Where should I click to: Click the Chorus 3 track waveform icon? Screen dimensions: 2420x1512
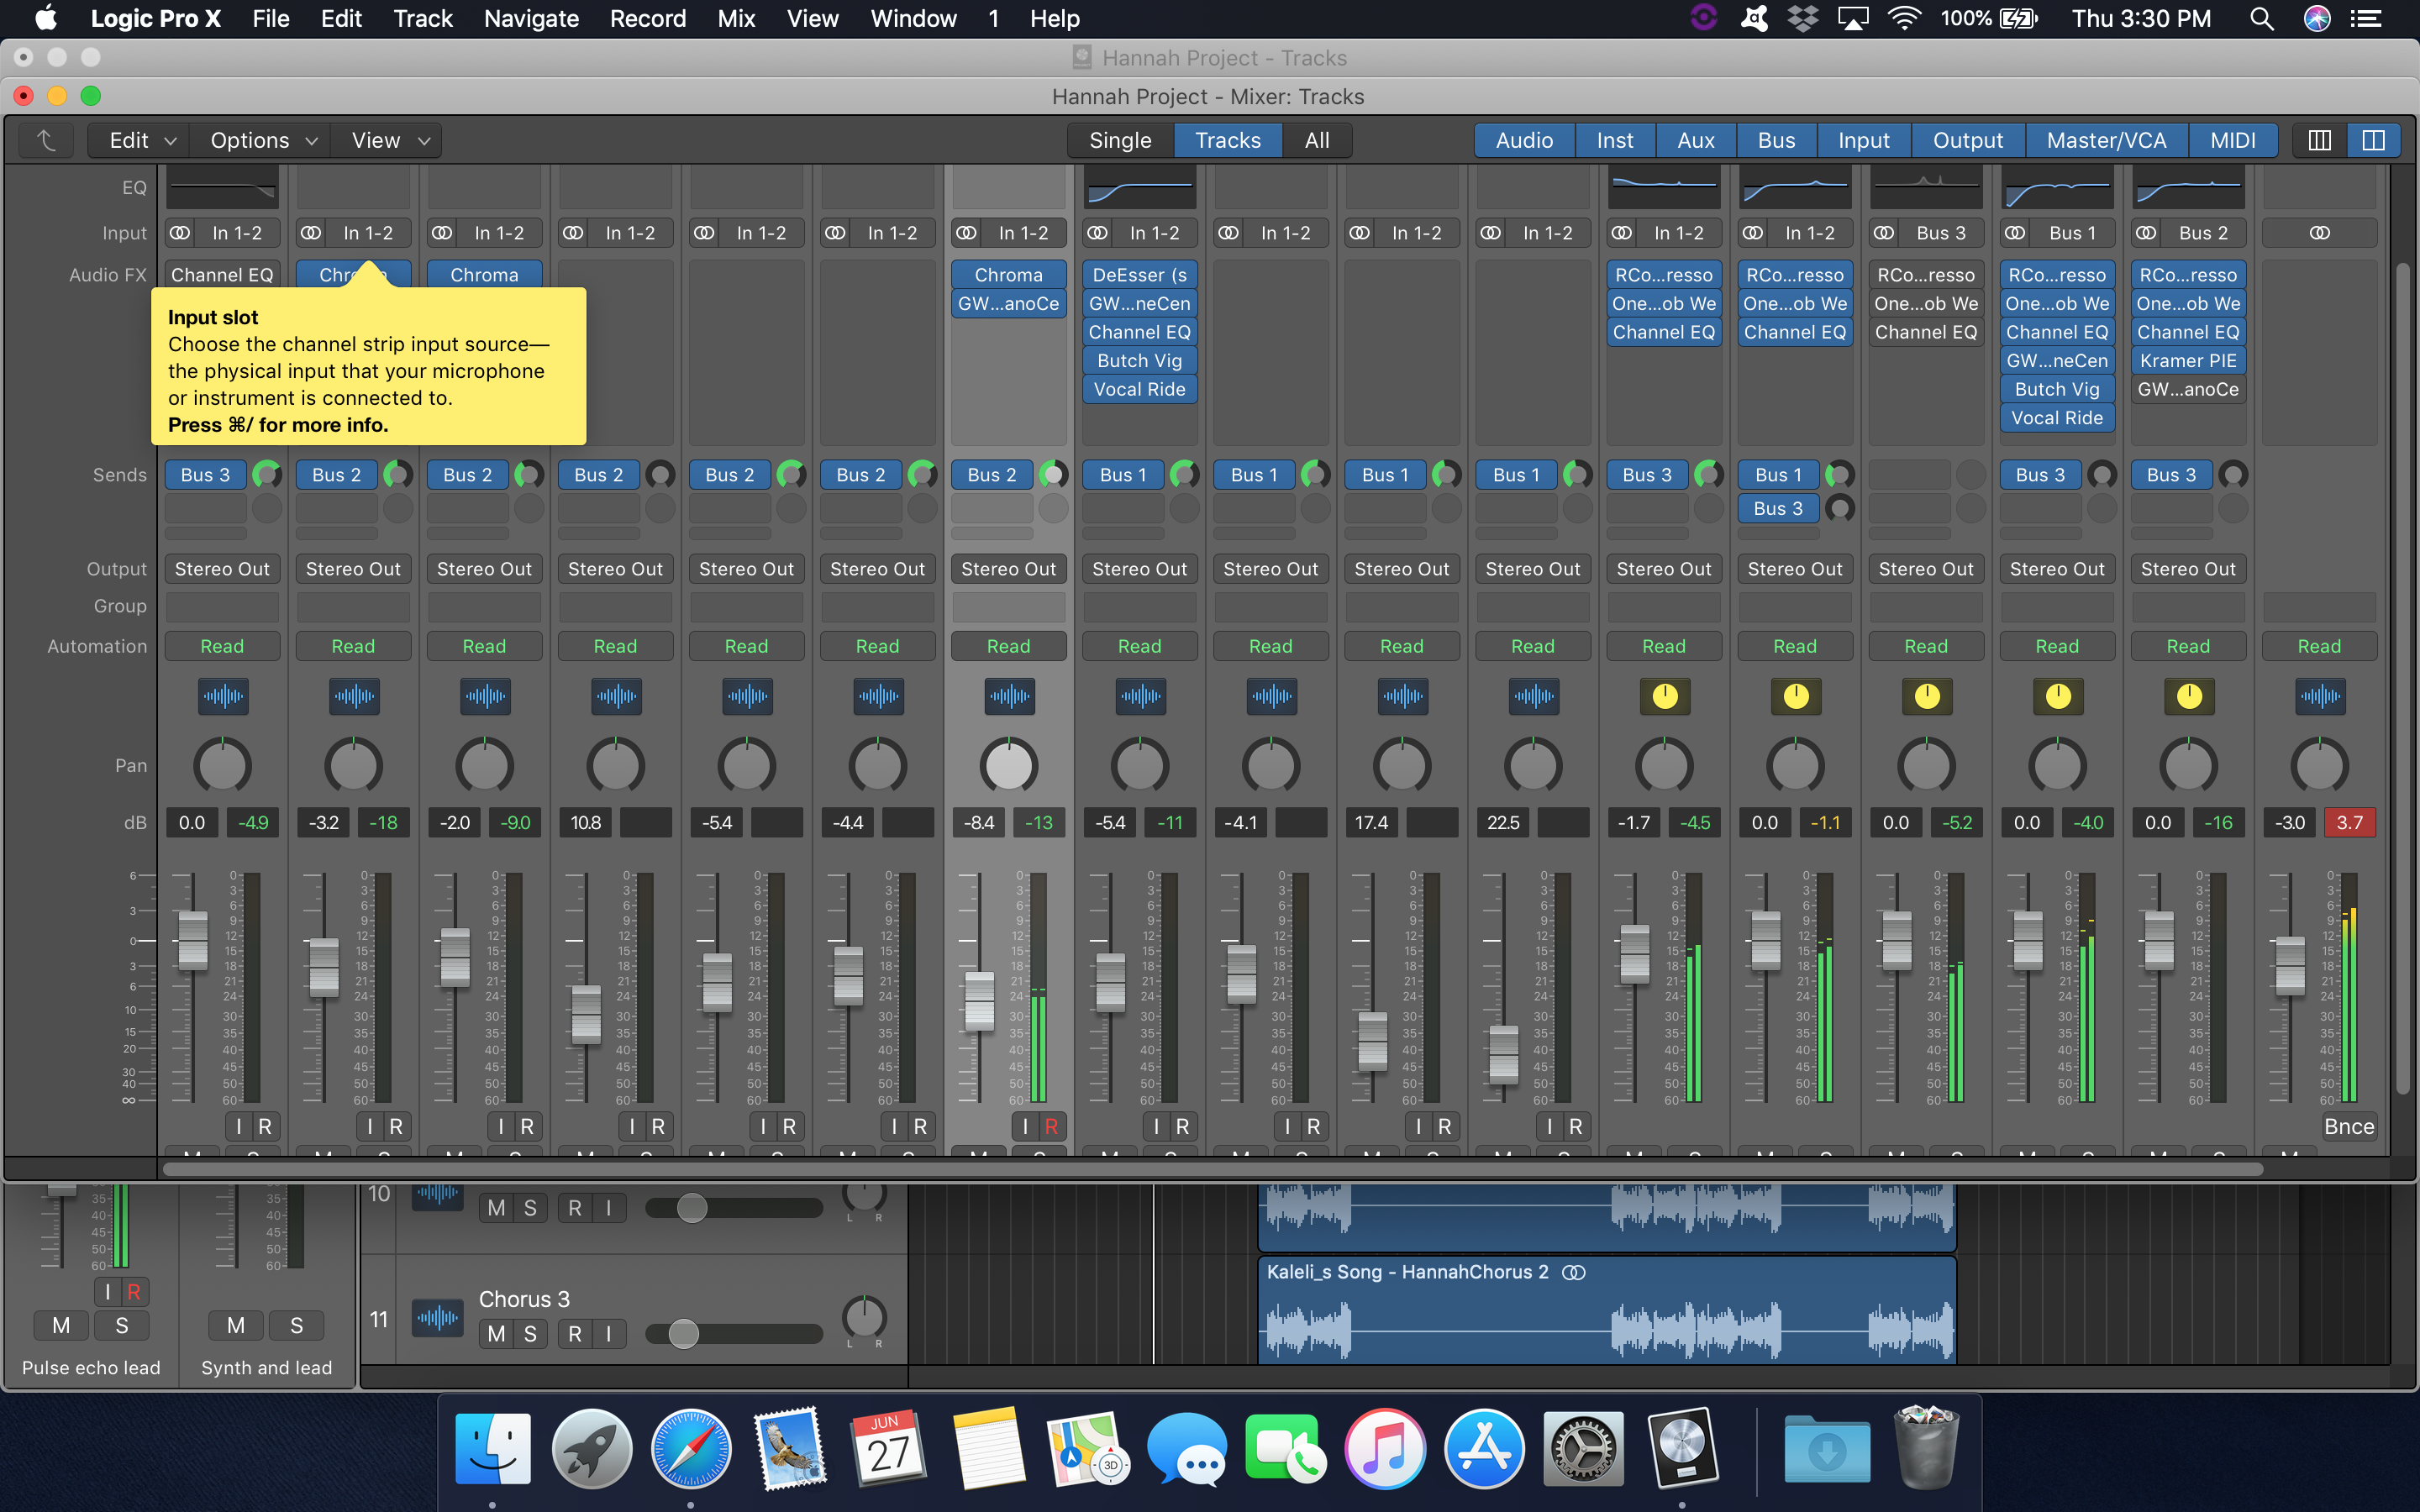(x=437, y=1319)
